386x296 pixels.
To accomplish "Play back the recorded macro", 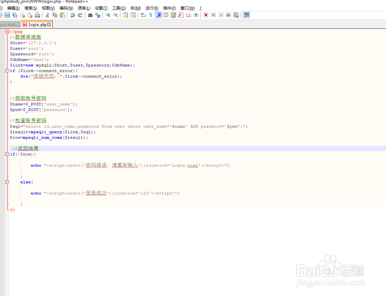I will pyautogui.click(x=221, y=15).
